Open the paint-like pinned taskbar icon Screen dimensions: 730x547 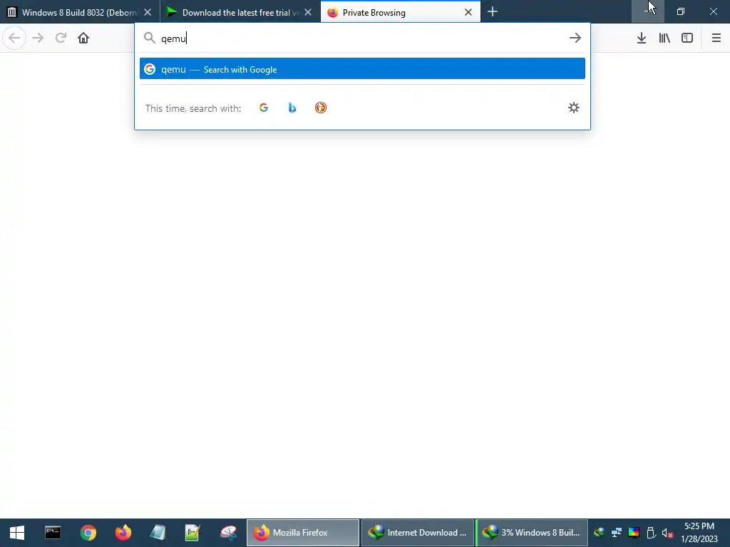tap(228, 533)
